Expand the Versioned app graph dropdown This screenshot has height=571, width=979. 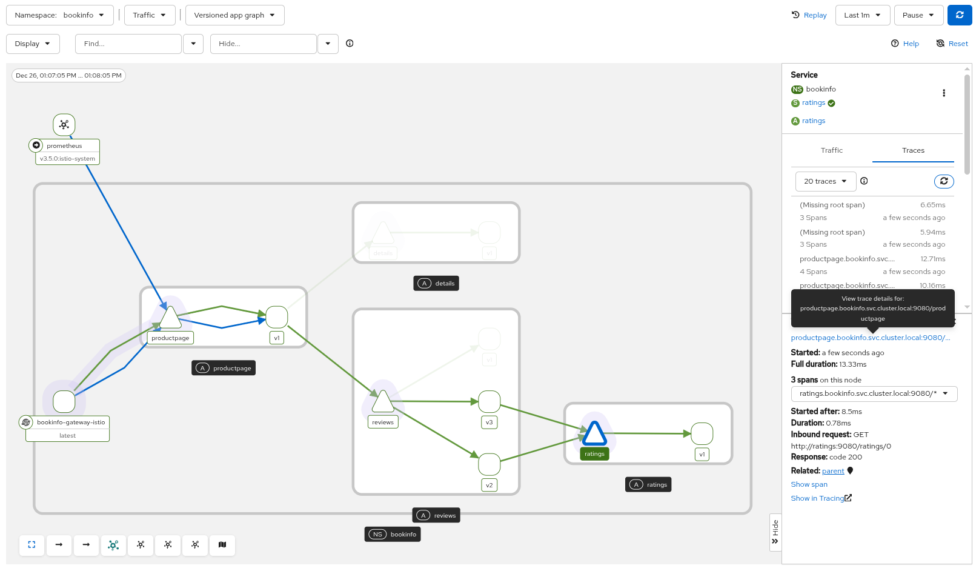pos(234,15)
